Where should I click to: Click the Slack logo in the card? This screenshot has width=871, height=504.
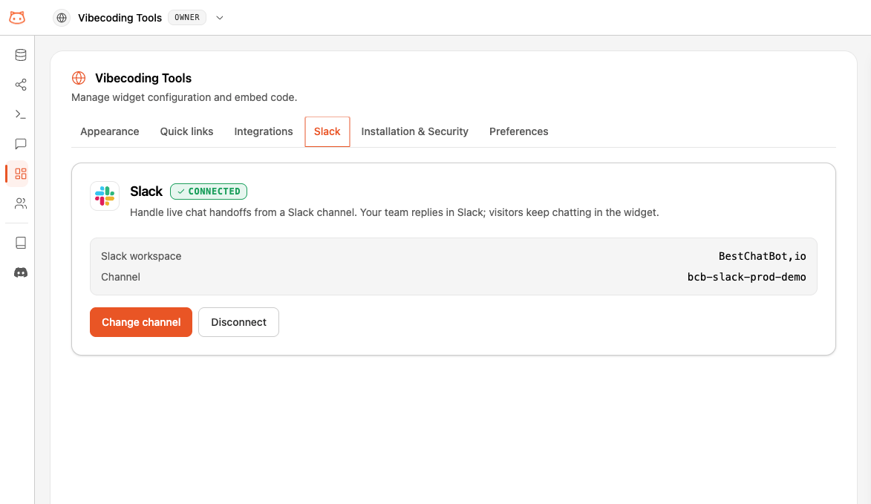(105, 196)
